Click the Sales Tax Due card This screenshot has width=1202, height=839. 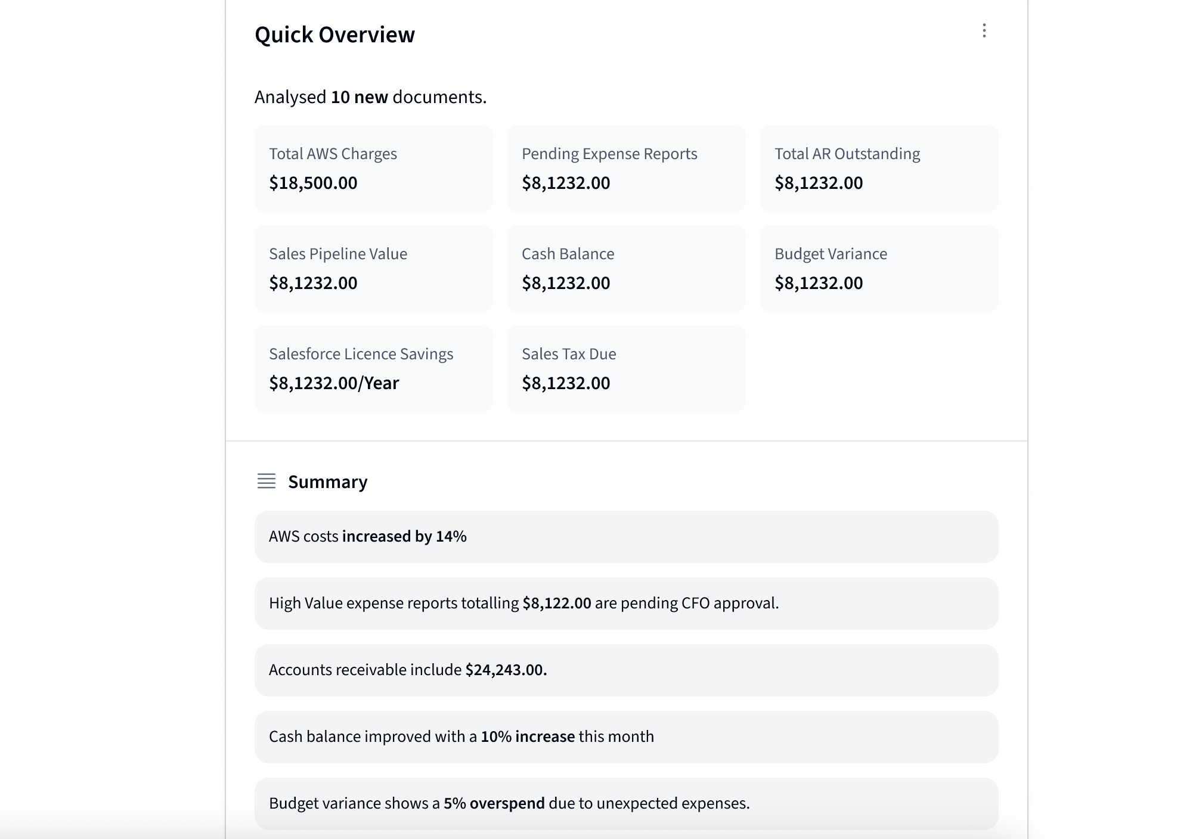(x=627, y=368)
